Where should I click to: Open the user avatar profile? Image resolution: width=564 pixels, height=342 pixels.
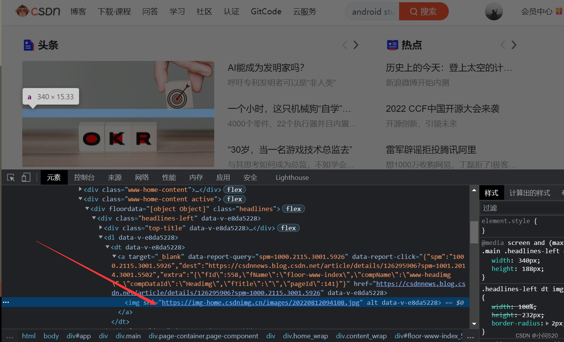click(494, 12)
